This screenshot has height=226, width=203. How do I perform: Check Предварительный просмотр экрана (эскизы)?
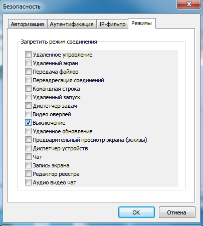28,140
